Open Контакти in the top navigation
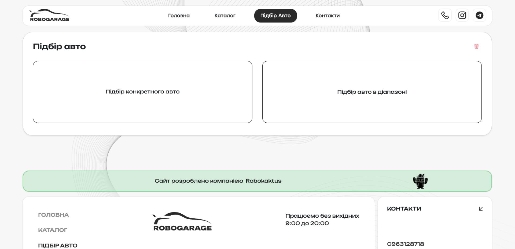 (x=328, y=16)
